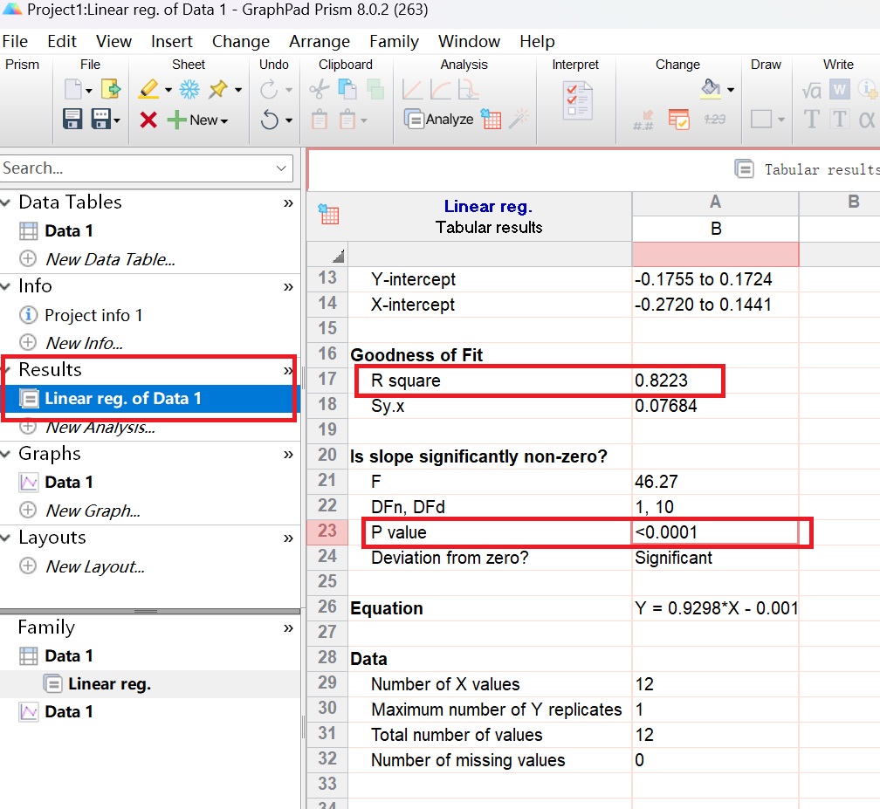880x809 pixels.
Task: Click the Analyze button
Action: (x=440, y=120)
